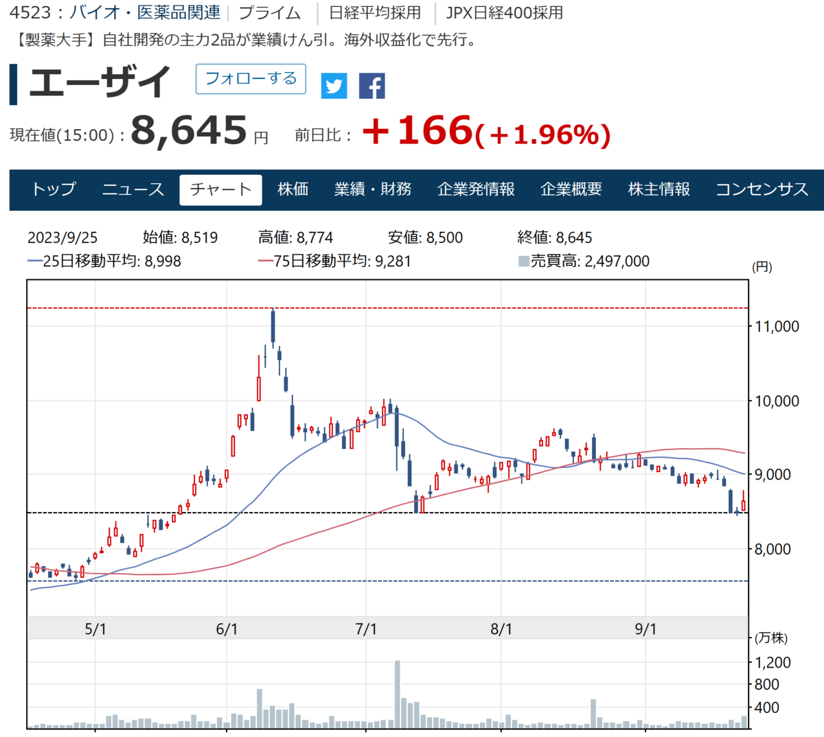Click the 75日移動平均 legend entry
The height and width of the screenshot is (737, 824).
tap(335, 261)
